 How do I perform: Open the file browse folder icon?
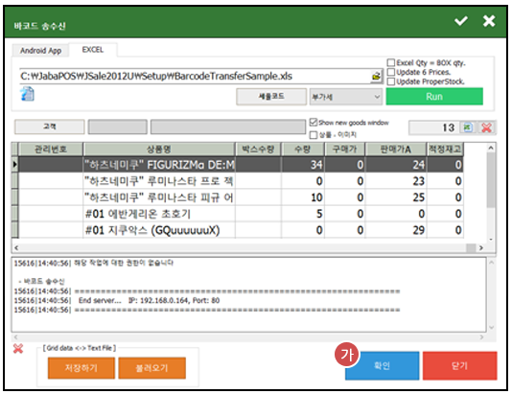tap(377, 77)
